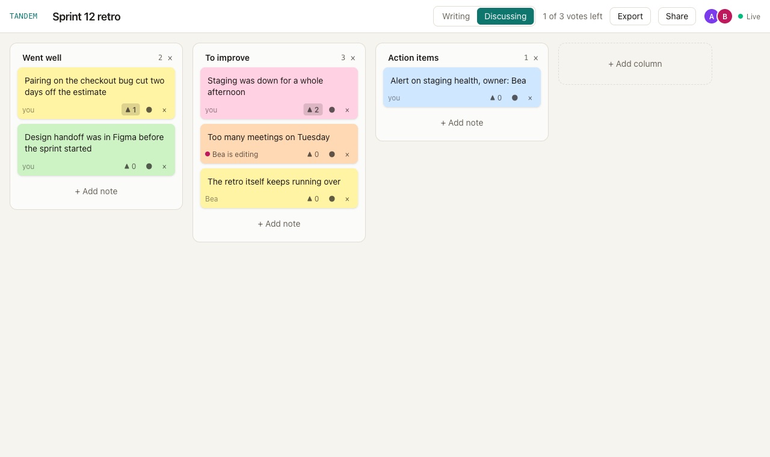Remove the 'Went well' column
Viewport: 770px width, 457px height.
point(170,58)
